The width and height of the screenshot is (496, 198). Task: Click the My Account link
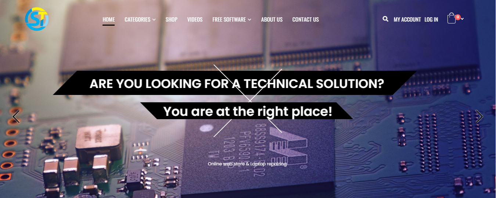click(407, 19)
